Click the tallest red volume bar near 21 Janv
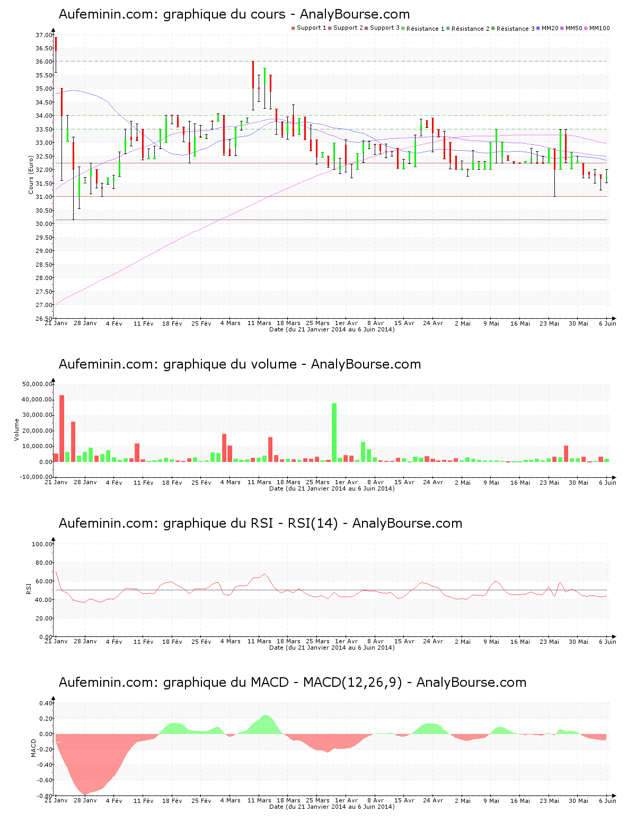Image resolution: width=636 pixels, height=822 pixels. [61, 429]
